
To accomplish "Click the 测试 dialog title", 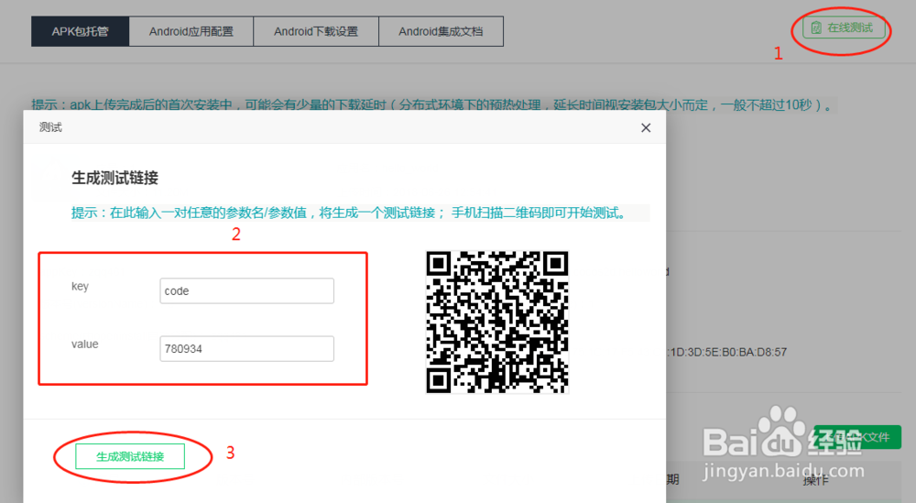I will coord(50,127).
